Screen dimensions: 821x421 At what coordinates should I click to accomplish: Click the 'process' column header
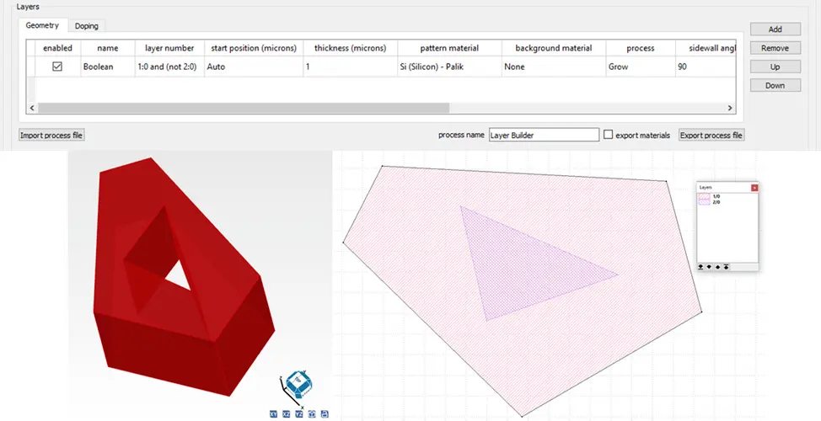641,48
